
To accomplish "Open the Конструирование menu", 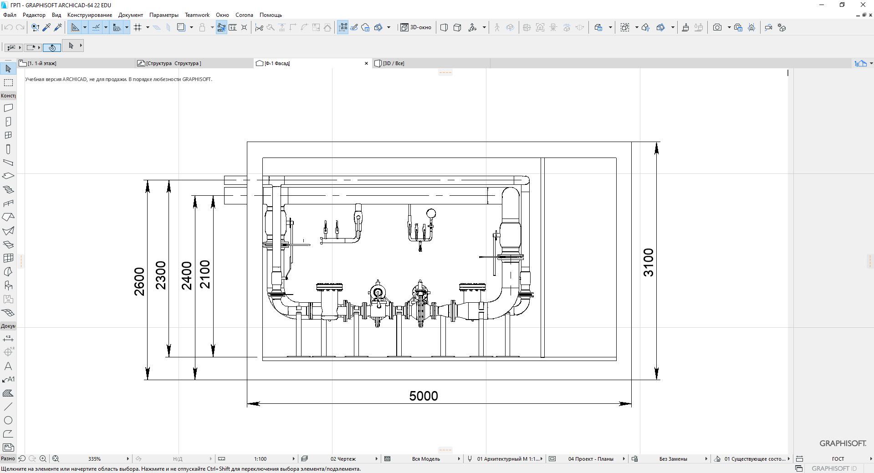I will 89,15.
